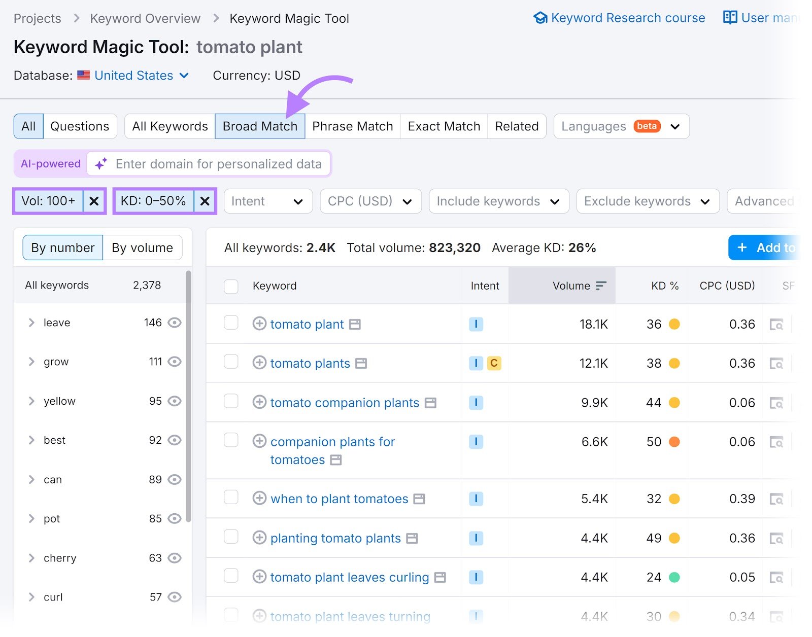This screenshot has height=637, width=812.
Task: Toggle the eye icon next to "leave"
Action: click(x=174, y=323)
